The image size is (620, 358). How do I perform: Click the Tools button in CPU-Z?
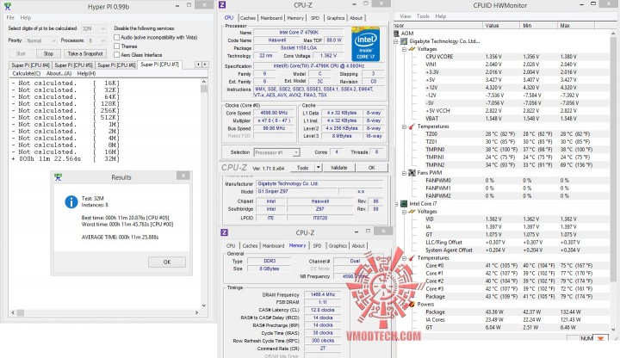(302, 168)
